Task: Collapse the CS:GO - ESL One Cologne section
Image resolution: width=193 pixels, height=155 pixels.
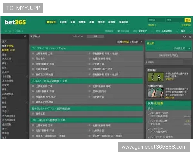Action: pos(87,48)
